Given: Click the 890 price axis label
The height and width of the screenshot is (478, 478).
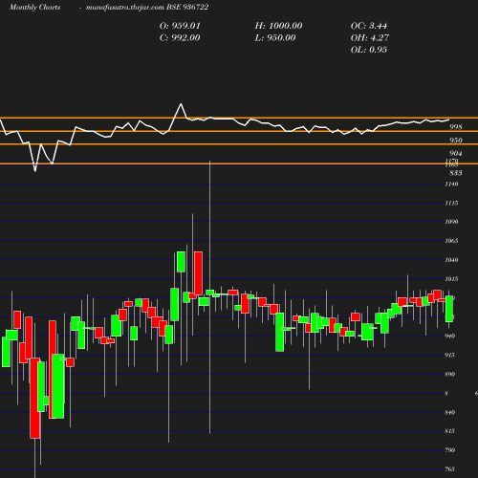Looking at the screenshot, I should point(449,374).
